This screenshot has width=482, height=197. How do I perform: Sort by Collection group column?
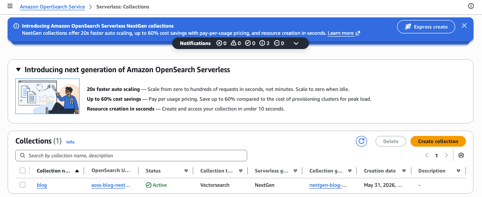tap(350, 171)
